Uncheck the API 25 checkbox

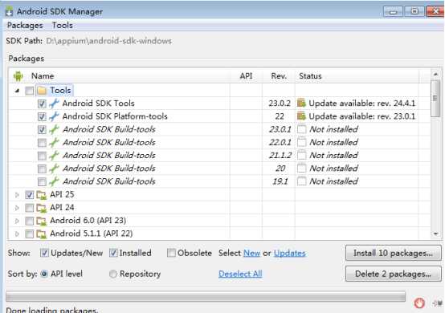(29, 195)
